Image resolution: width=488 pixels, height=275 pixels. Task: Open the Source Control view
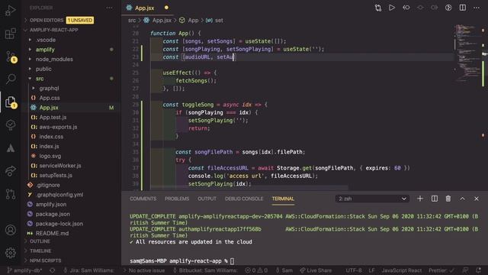[11, 57]
